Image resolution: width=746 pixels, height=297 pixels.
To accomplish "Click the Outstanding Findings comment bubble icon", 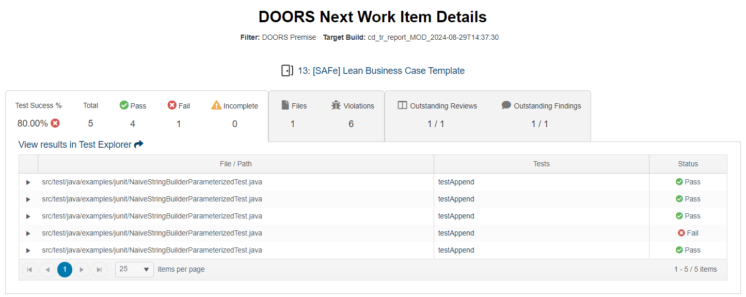I will [506, 105].
